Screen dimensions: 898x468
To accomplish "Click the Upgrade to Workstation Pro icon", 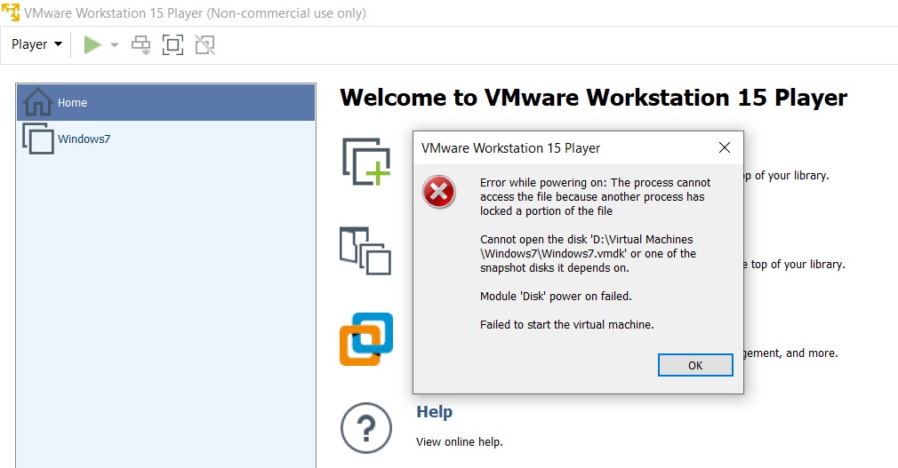I will tap(366, 338).
